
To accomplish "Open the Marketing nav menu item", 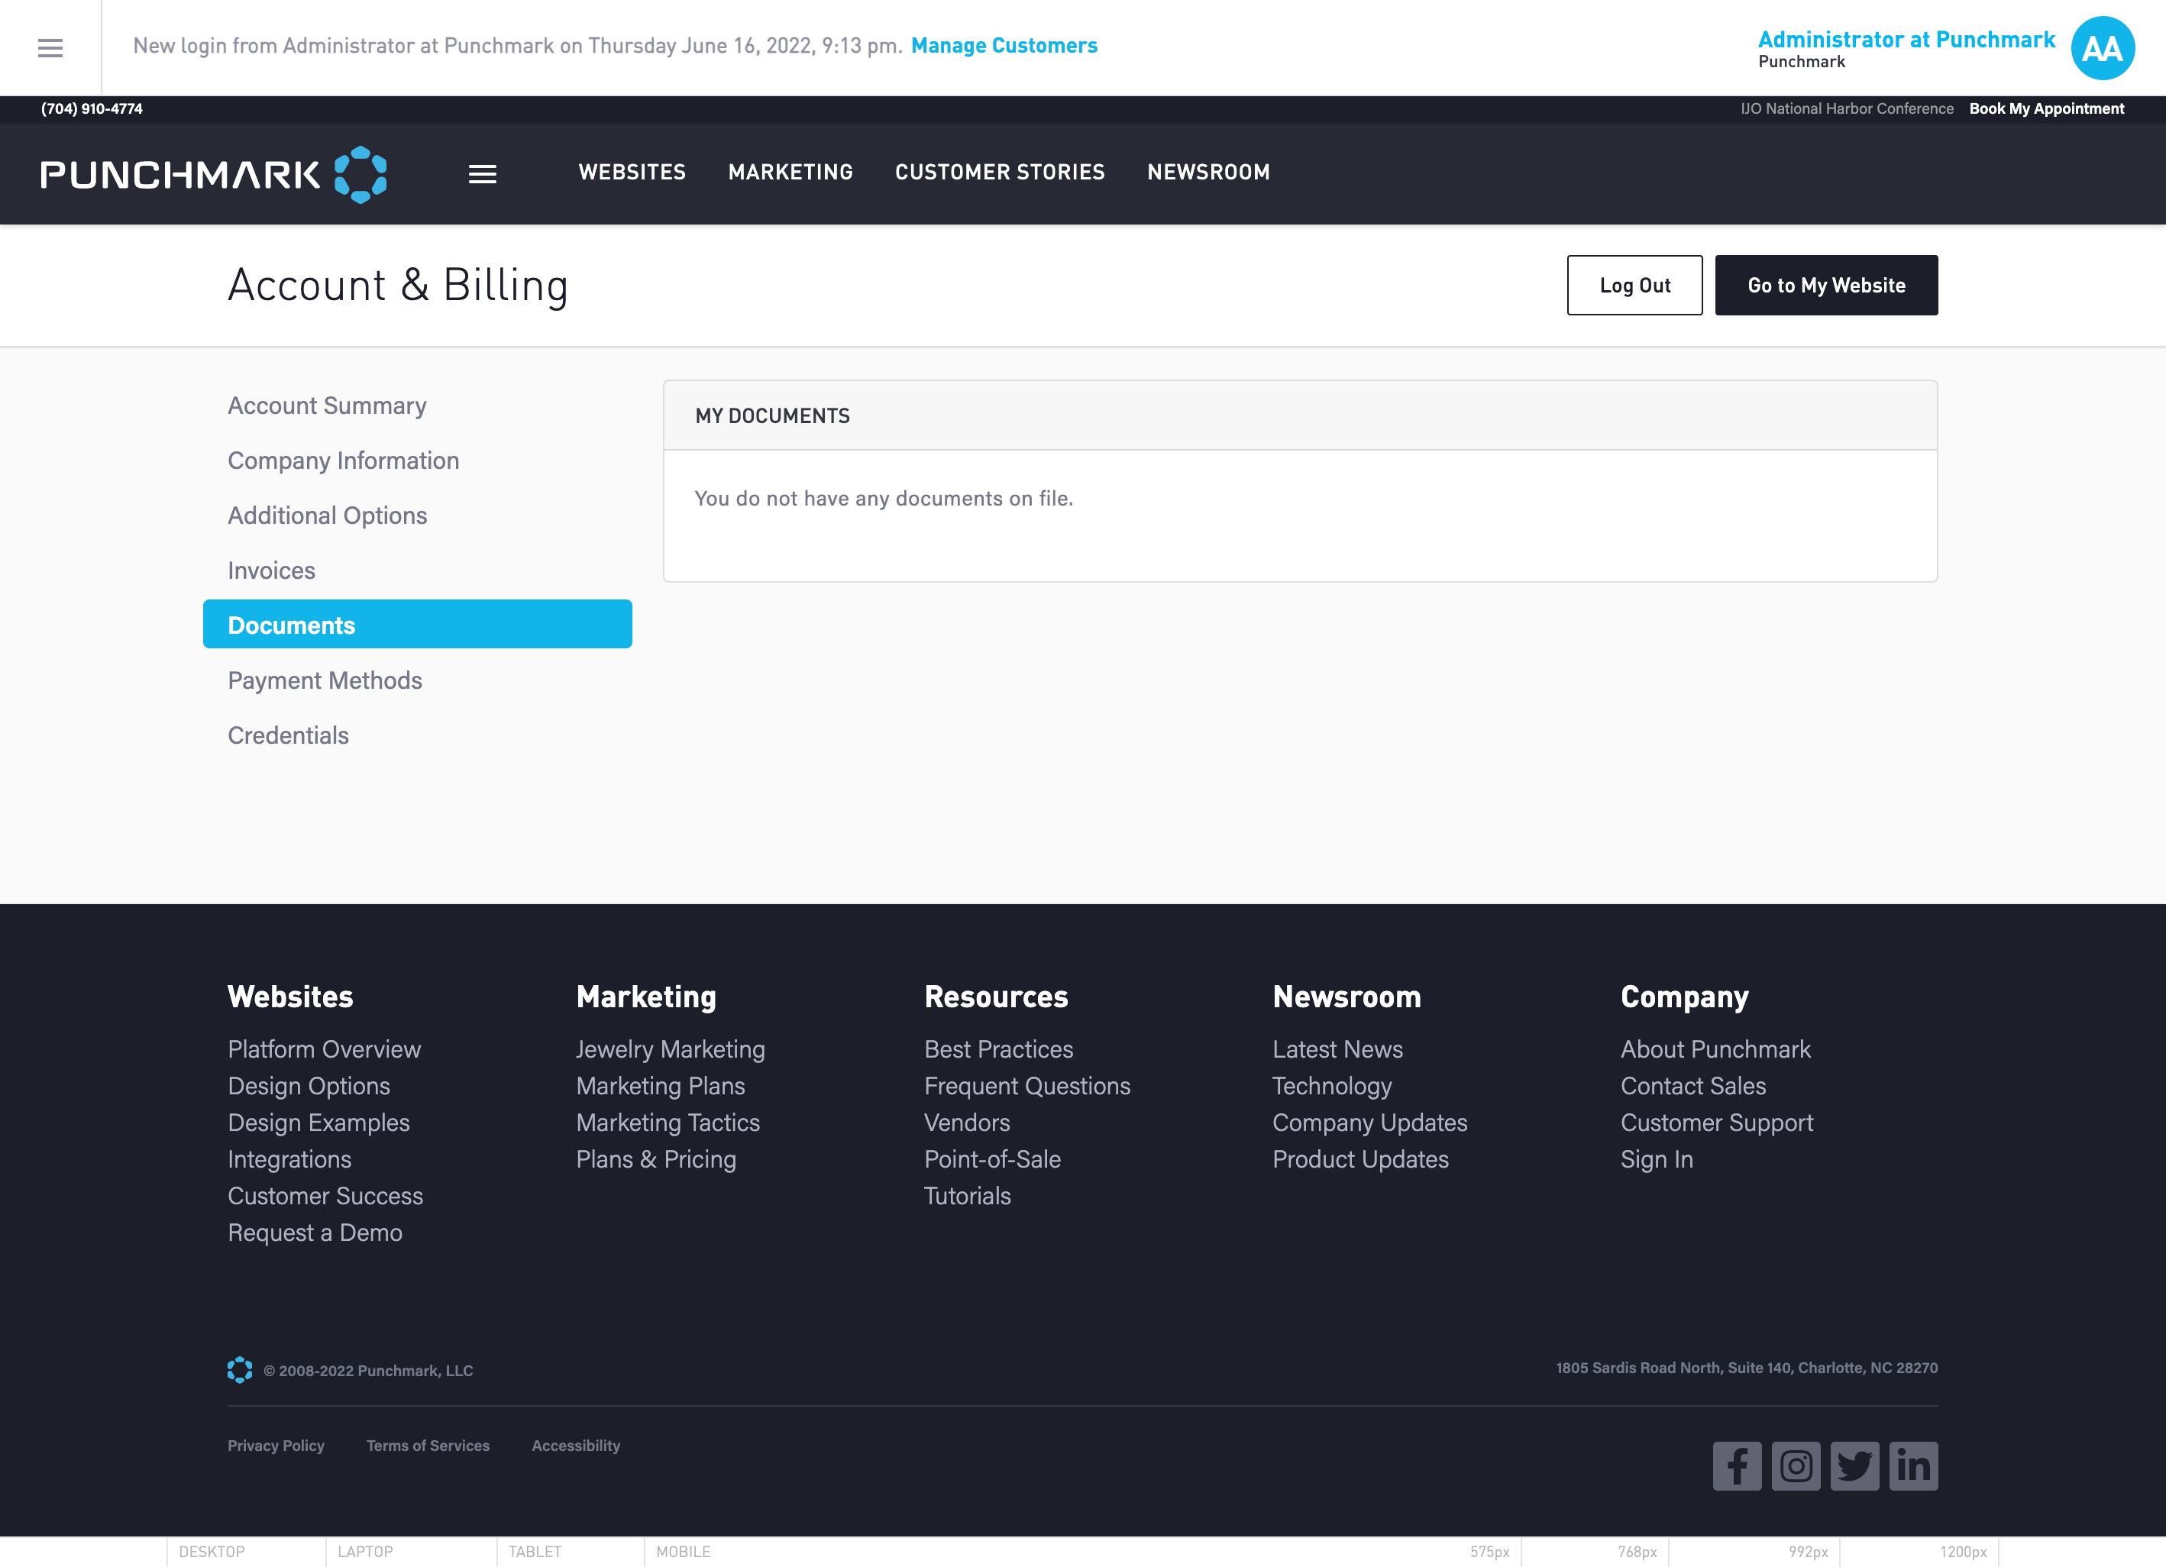I will click(790, 172).
